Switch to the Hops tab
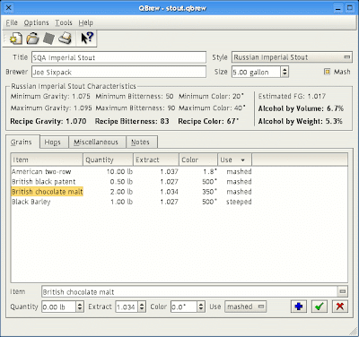 point(53,143)
